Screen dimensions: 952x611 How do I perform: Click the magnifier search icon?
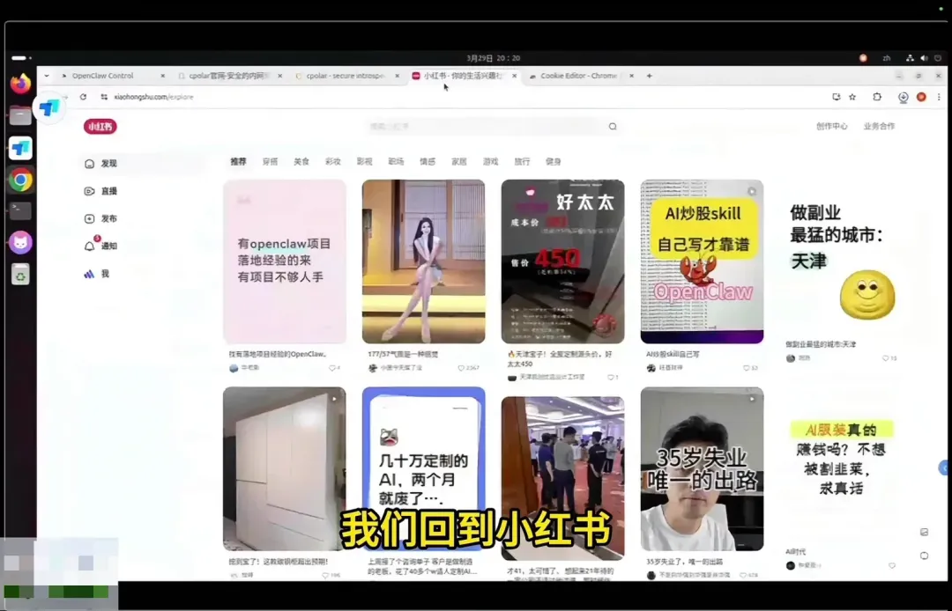coord(613,127)
